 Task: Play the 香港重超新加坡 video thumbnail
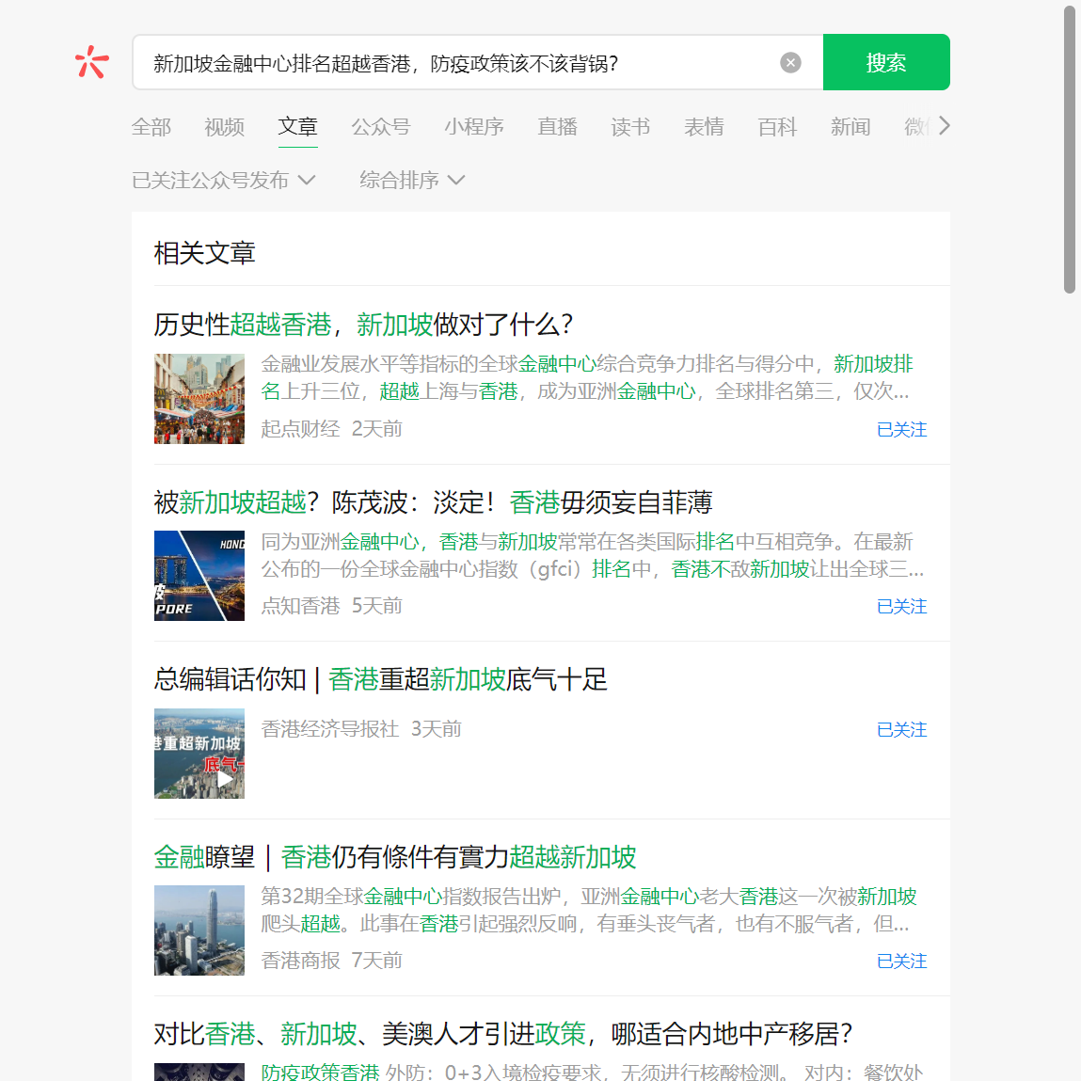pyautogui.click(x=199, y=754)
